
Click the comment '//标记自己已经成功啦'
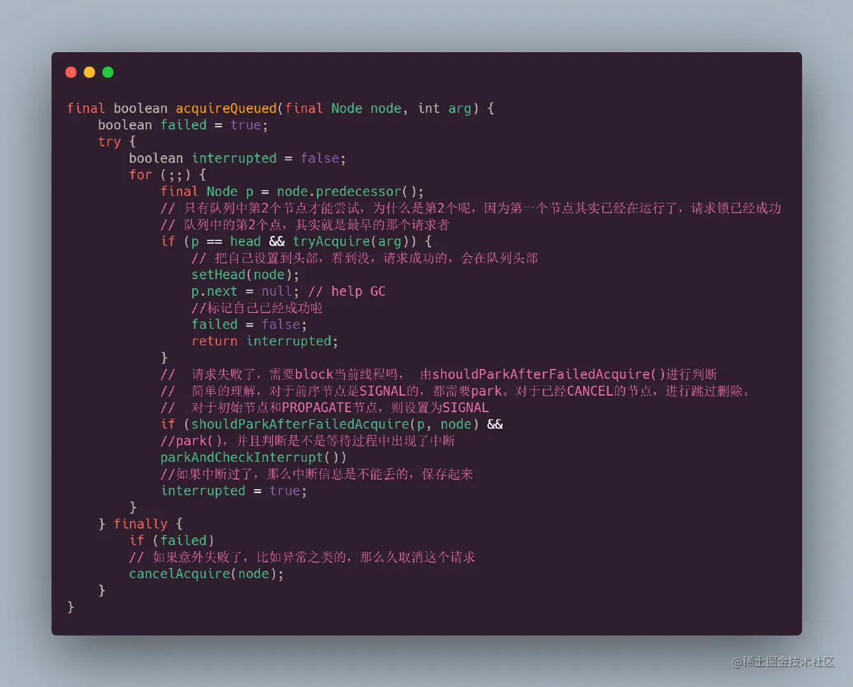(x=257, y=308)
